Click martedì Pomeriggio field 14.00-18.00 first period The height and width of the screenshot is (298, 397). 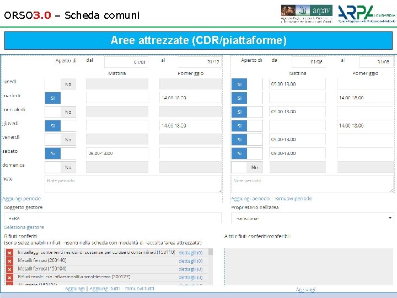[x=190, y=98]
